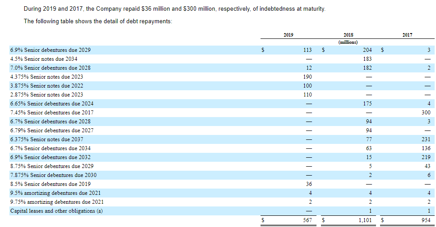
Task: Click the 2018 value 77
Action: 369,139
